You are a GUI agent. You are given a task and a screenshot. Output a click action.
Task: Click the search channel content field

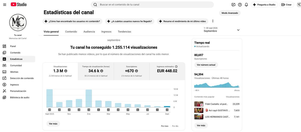click(152, 4)
